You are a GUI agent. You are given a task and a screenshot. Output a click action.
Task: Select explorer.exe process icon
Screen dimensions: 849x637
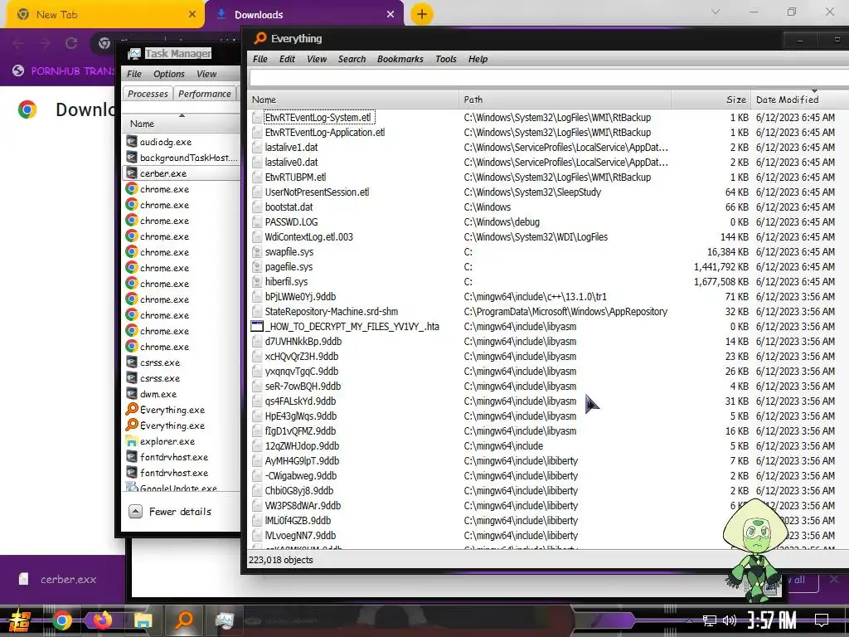coord(132,441)
